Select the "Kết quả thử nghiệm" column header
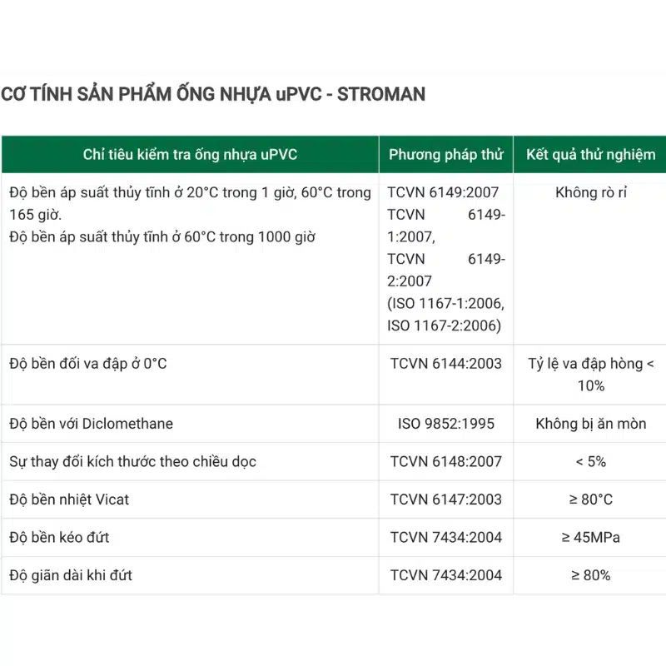The height and width of the screenshot is (666, 666). coord(590,155)
